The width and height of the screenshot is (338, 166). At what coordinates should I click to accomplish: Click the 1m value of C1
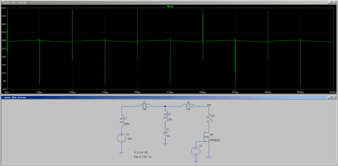point(169,136)
